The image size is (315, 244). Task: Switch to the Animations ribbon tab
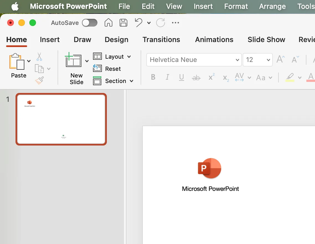point(214,40)
